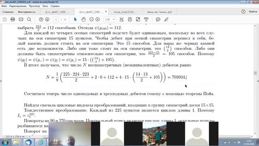Switch to dist_dm407_1609 document tab
259x146 pixels.
tap(57, 12)
